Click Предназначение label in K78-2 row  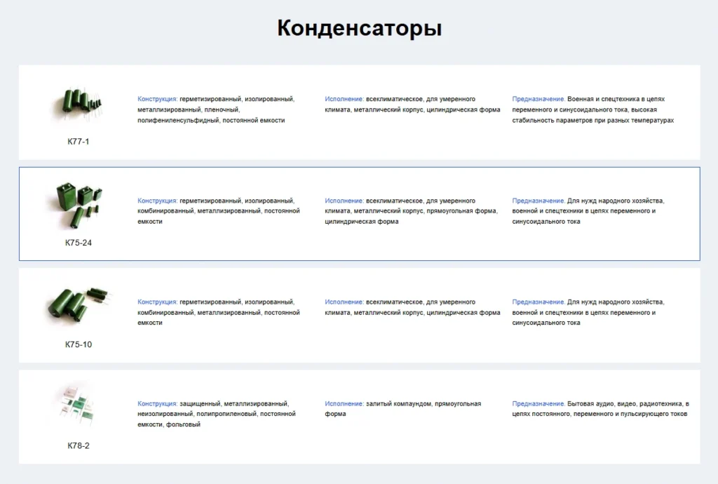point(538,403)
